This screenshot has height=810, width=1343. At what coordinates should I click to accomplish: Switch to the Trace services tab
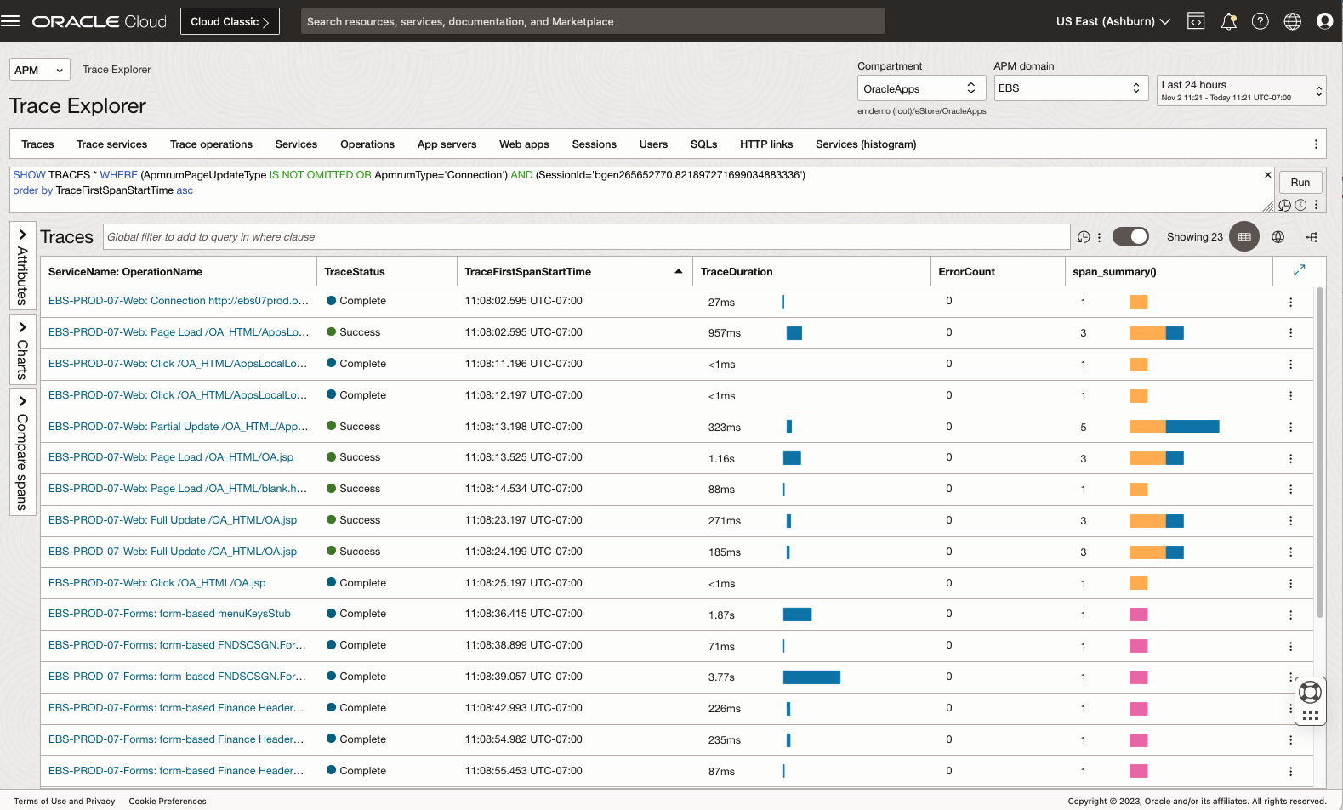tap(111, 144)
